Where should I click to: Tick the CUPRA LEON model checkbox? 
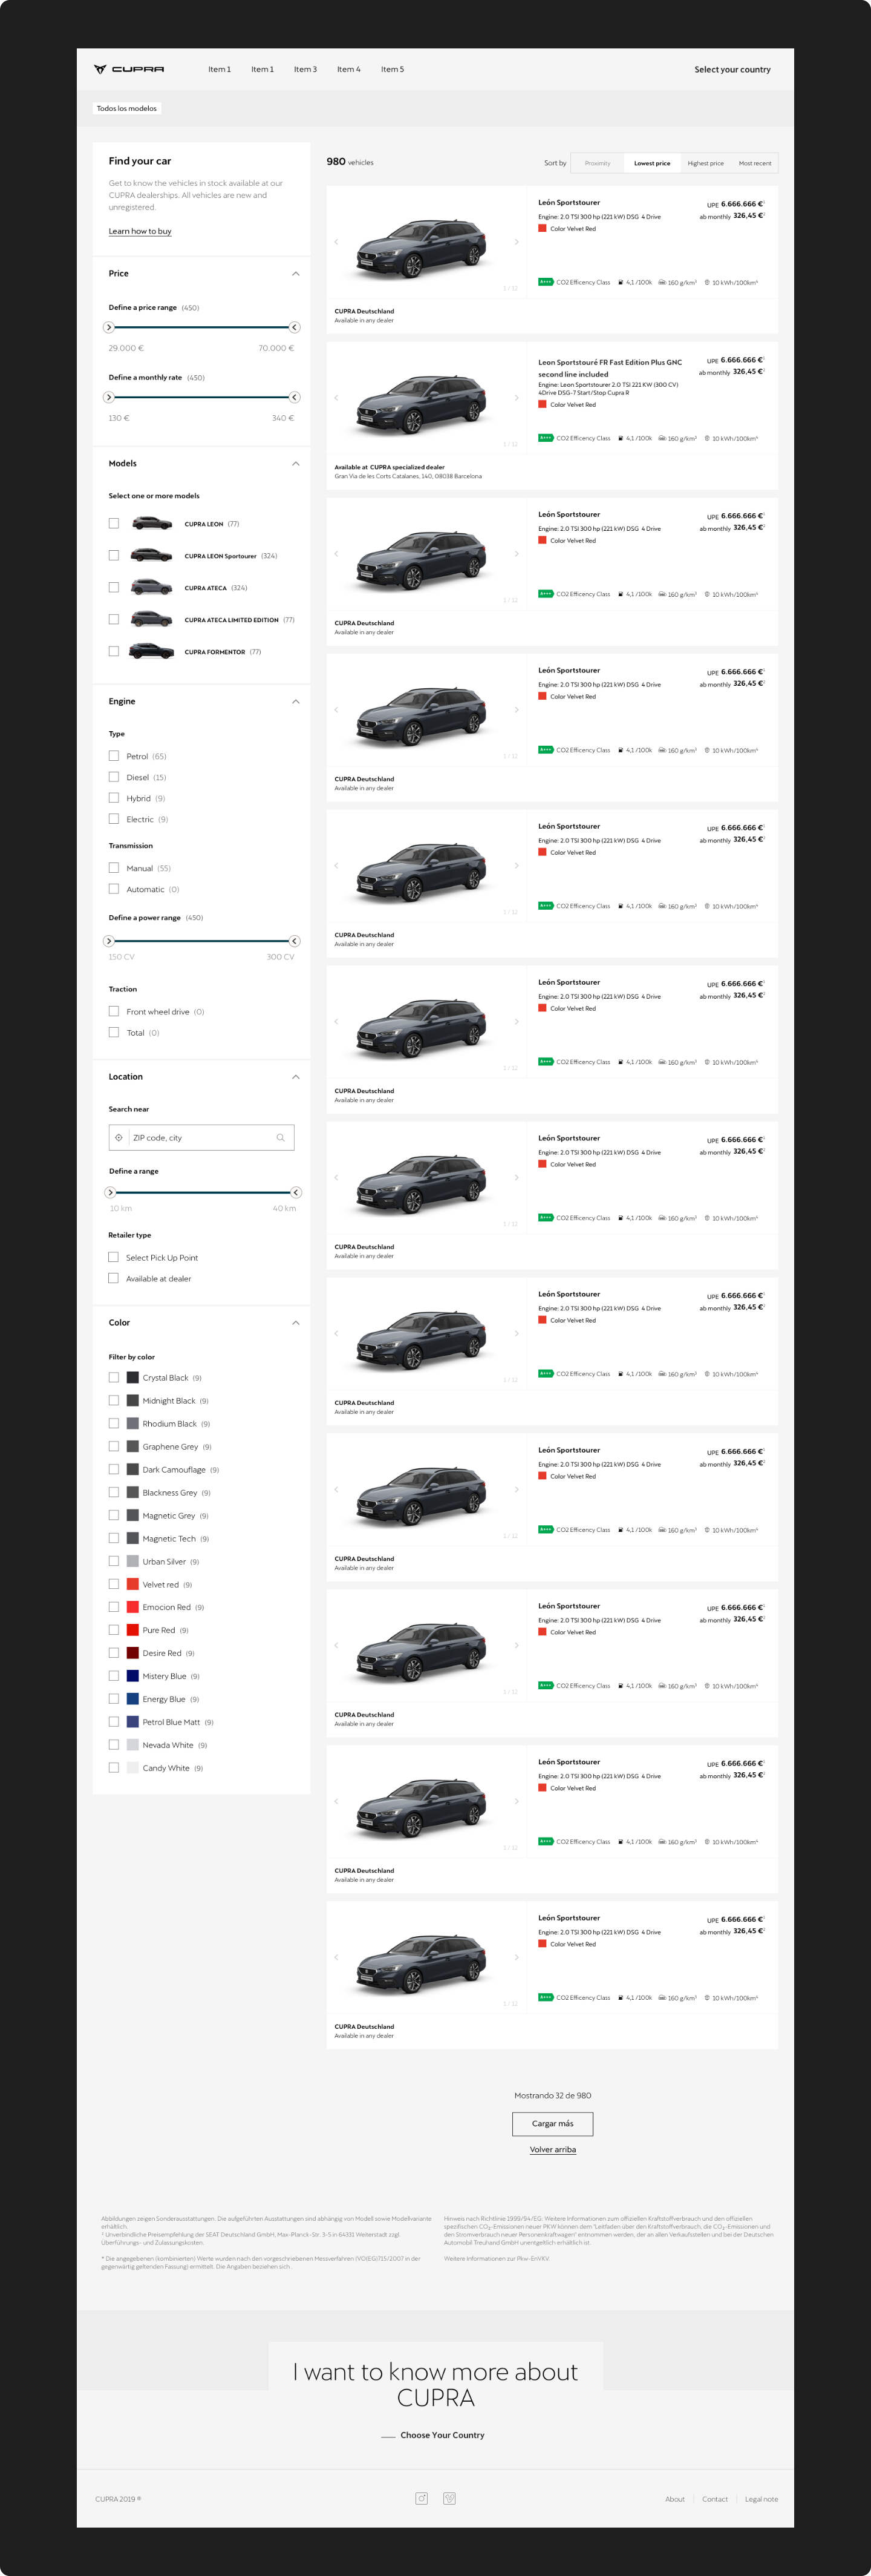click(114, 523)
